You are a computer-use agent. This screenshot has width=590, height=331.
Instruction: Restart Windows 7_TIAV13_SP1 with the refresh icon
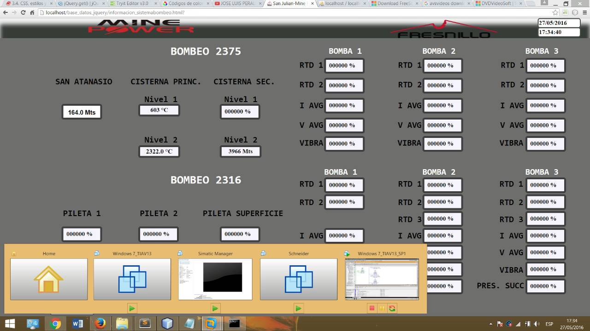392,308
